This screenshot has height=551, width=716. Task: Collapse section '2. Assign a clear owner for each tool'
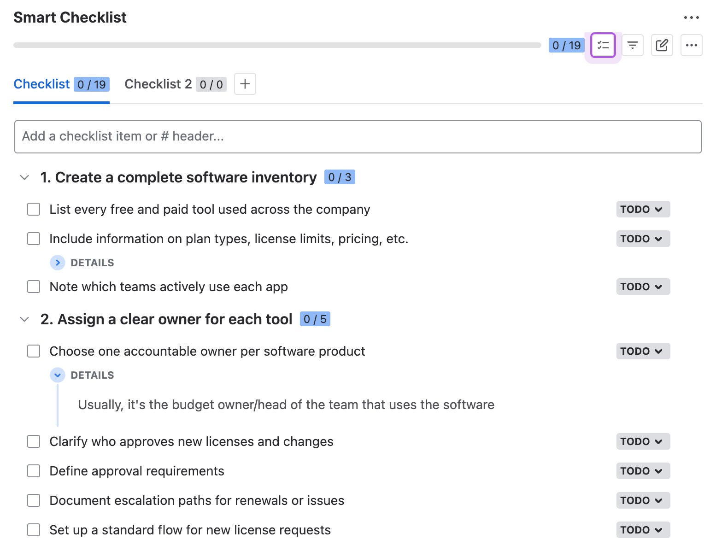click(24, 319)
